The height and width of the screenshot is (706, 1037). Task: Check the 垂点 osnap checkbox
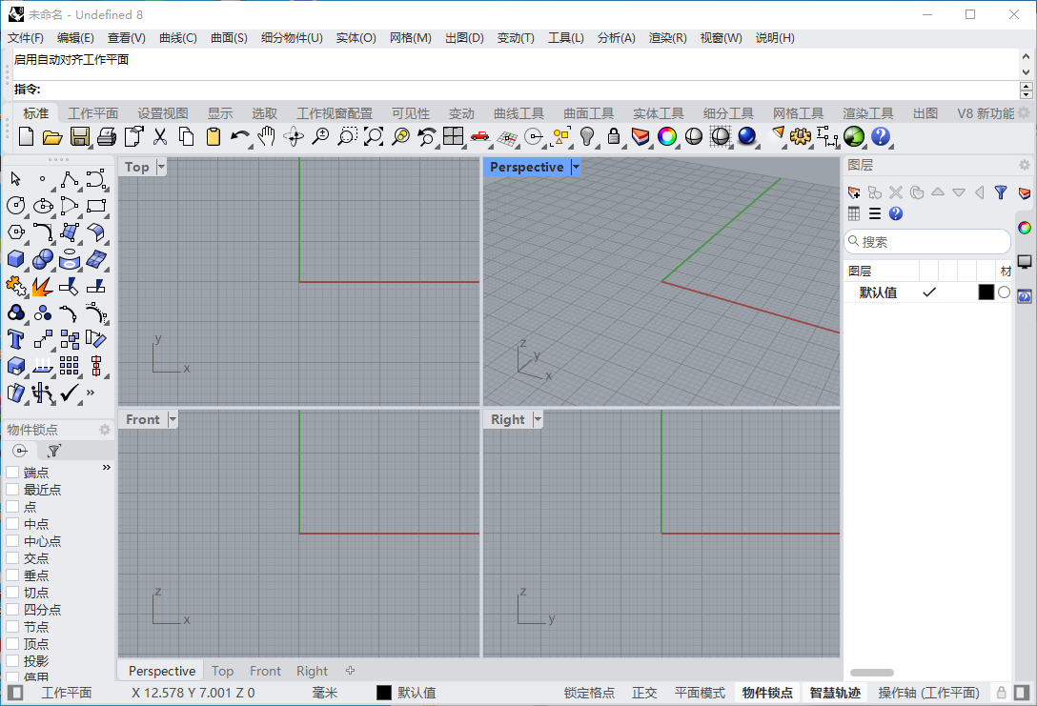coord(12,575)
